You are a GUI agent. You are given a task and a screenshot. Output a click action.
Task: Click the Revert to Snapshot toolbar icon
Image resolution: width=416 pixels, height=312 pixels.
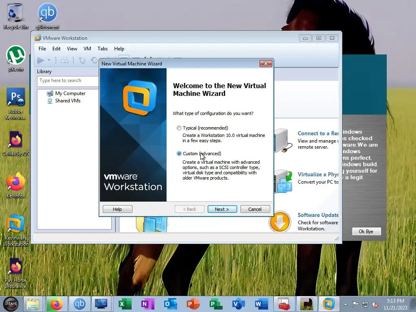94,61
